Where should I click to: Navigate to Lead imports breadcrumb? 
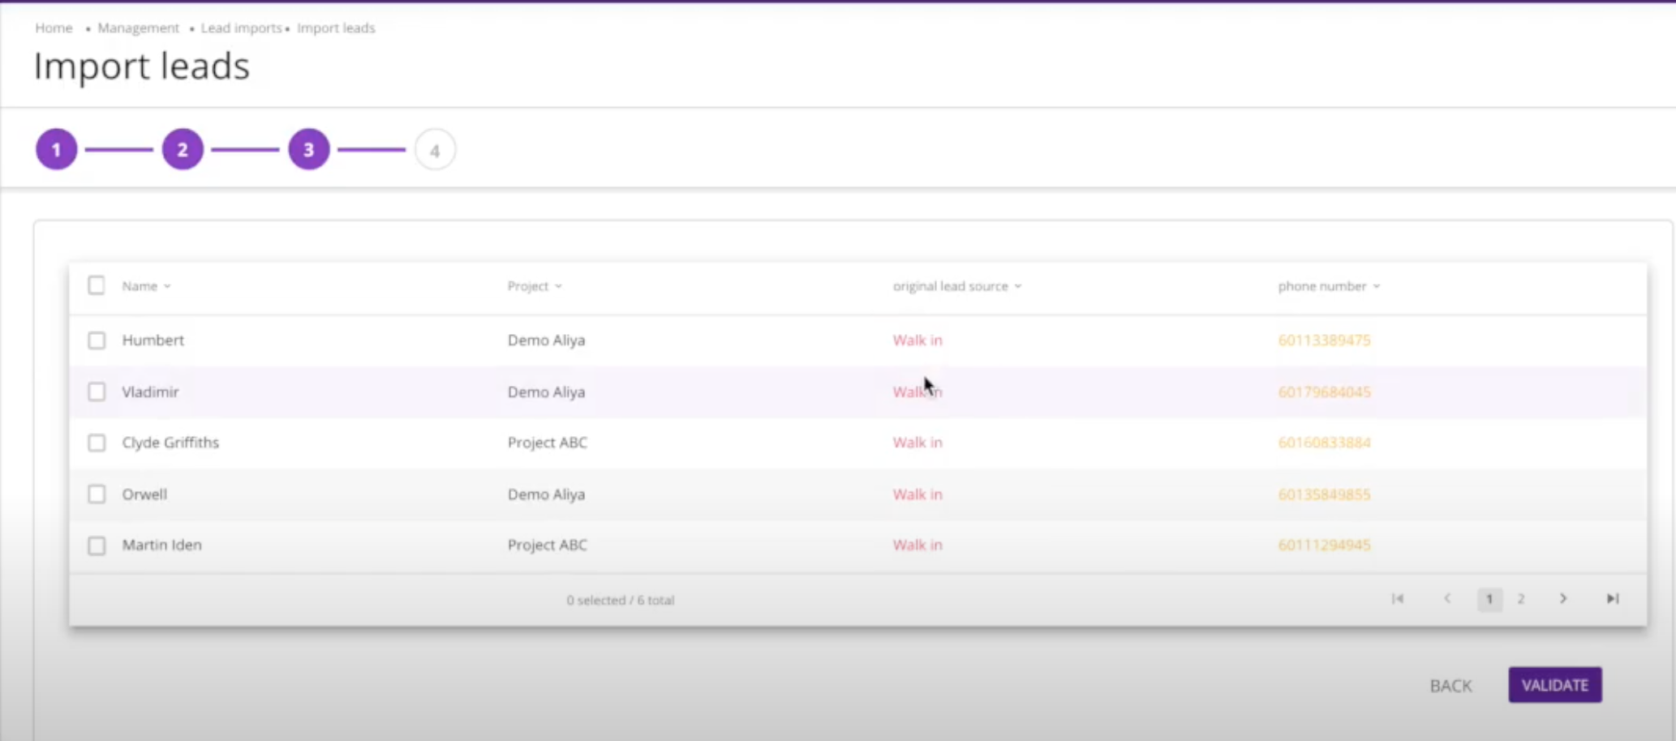(x=241, y=28)
